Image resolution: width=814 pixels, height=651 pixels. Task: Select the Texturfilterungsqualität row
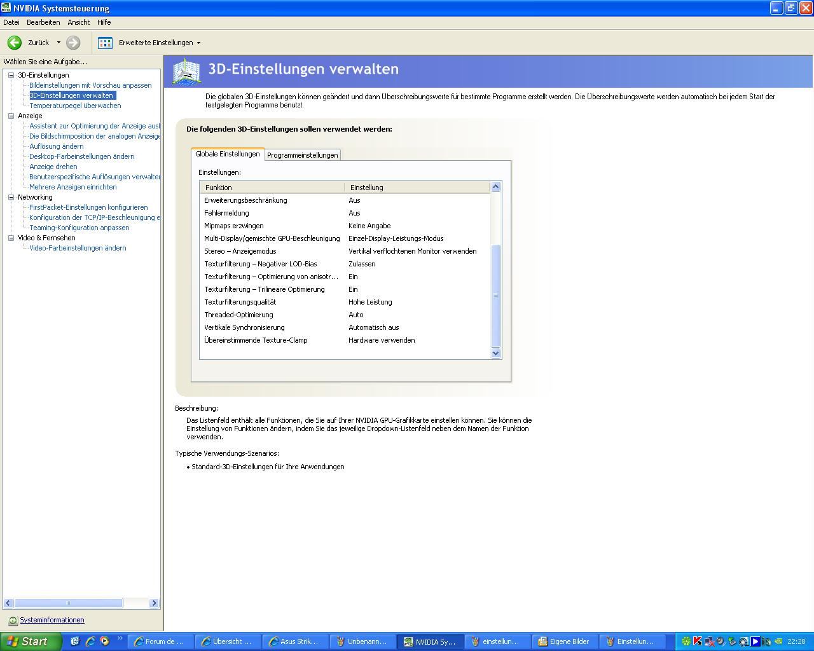click(x=345, y=302)
